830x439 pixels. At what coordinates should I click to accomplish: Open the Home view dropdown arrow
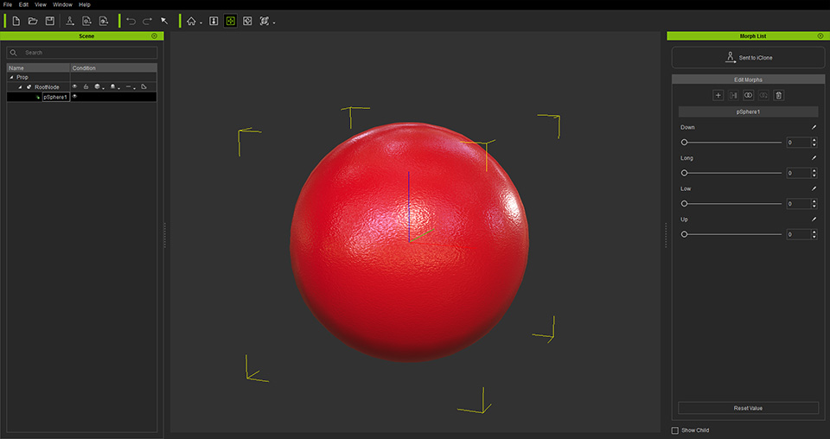(201, 23)
